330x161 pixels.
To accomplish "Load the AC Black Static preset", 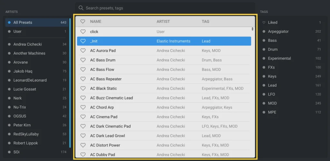I will (103, 89).
